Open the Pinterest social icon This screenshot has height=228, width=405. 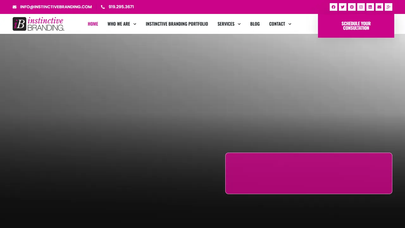pyautogui.click(x=352, y=7)
